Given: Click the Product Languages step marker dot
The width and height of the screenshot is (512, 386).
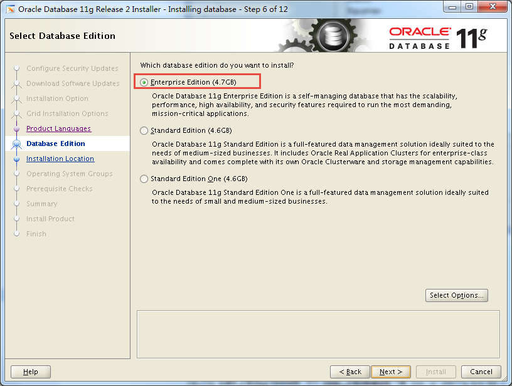Looking at the screenshot, I should click(x=16, y=128).
